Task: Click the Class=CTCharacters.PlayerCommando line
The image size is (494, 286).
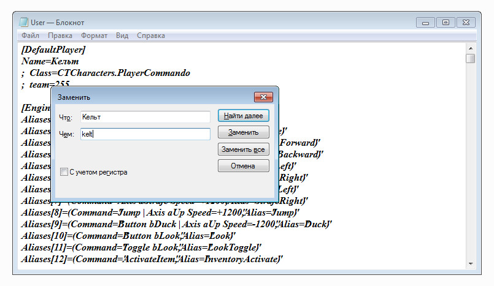Action: (106, 73)
